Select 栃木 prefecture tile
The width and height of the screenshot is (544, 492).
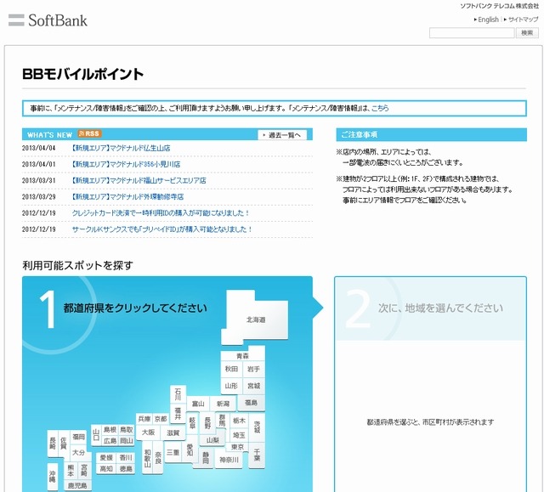click(239, 421)
